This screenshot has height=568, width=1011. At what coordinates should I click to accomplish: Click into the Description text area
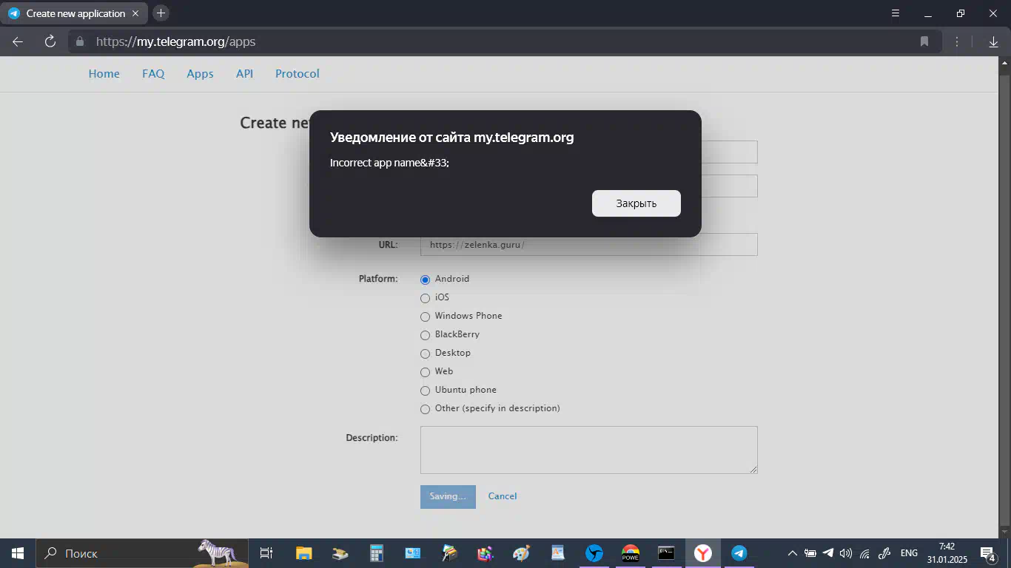coord(588,450)
